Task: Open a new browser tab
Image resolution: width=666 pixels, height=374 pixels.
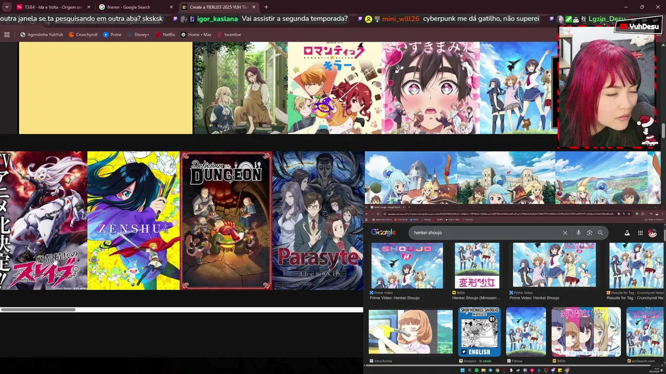Action: pyautogui.click(x=266, y=7)
